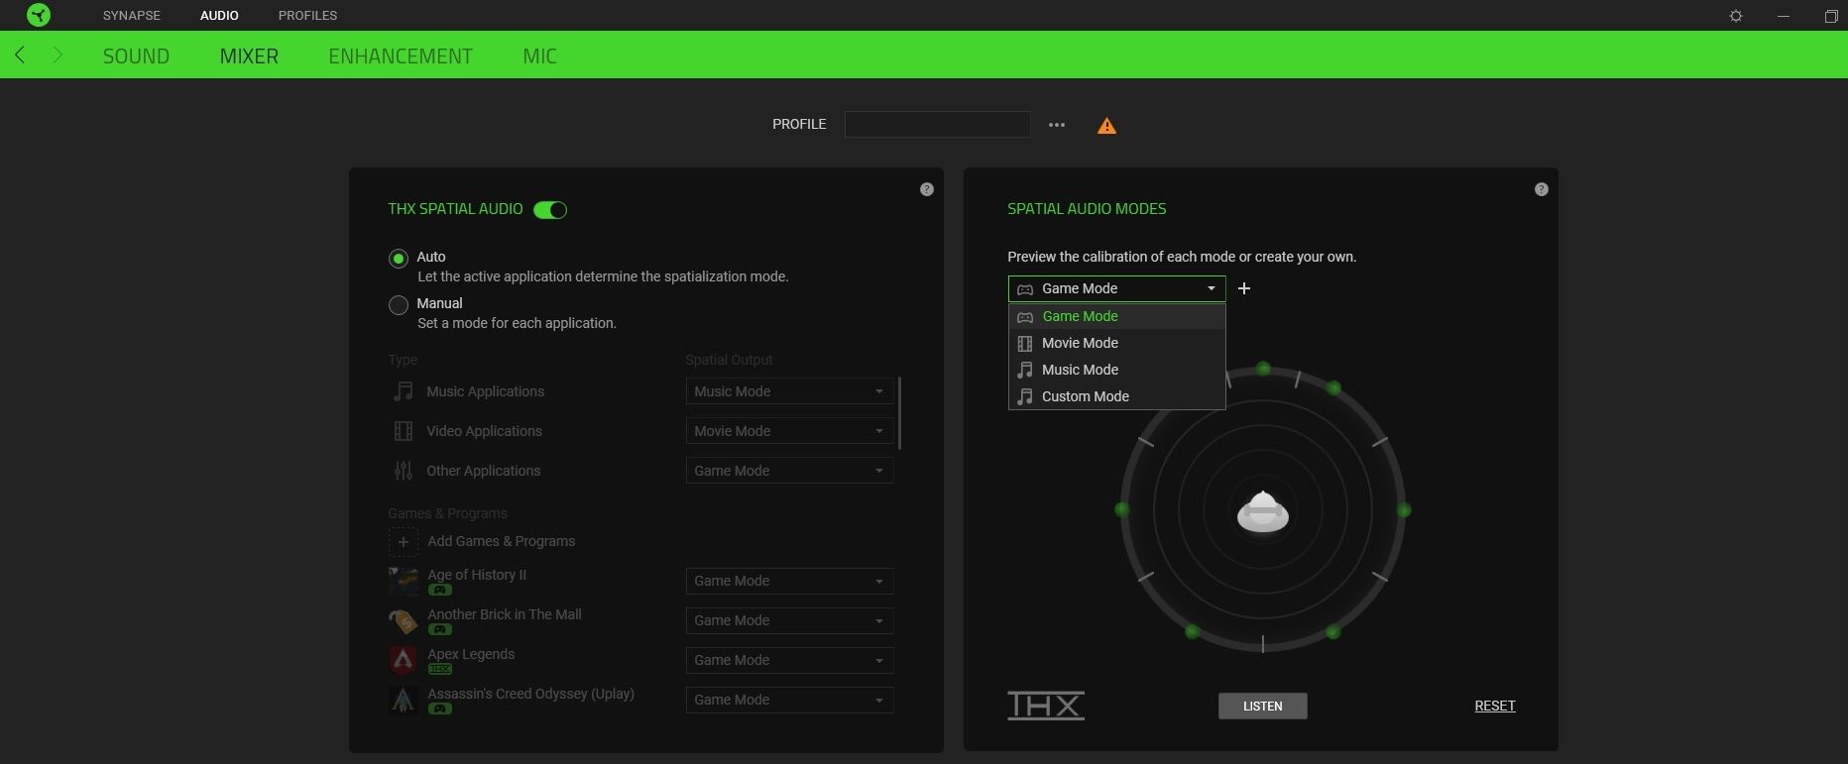
Task: Click Add Games & Programs label
Action: pos(501,541)
